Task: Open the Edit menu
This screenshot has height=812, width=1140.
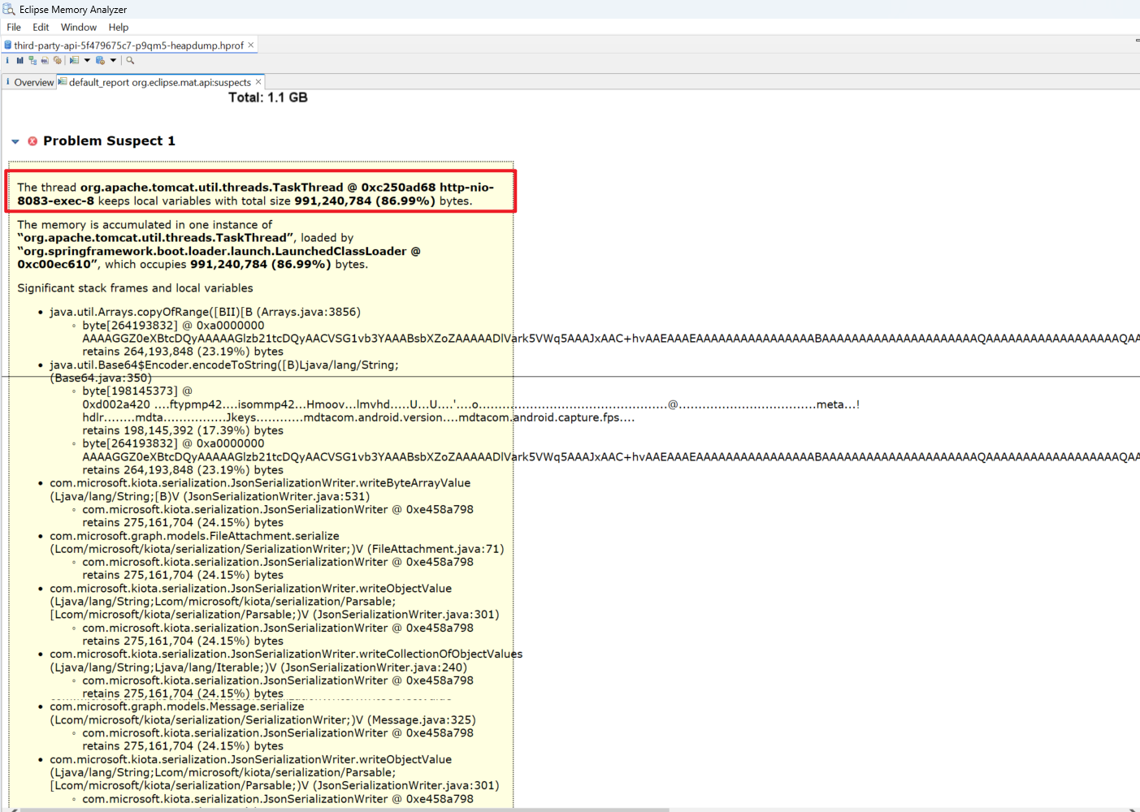Action: click(41, 27)
